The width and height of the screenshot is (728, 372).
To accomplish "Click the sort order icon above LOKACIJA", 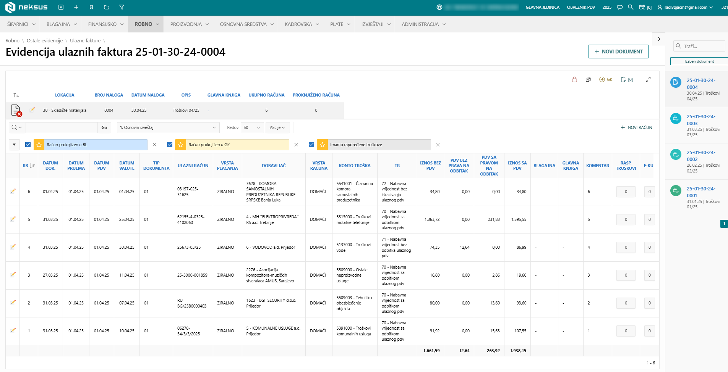I will [16, 95].
